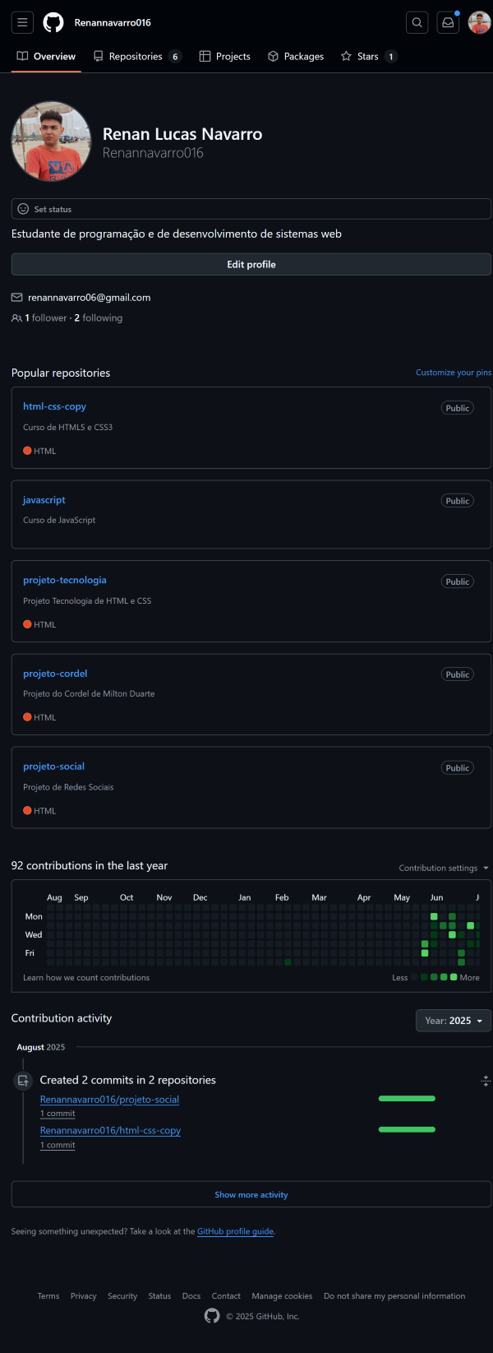Click Show more activity button

[251, 1194]
